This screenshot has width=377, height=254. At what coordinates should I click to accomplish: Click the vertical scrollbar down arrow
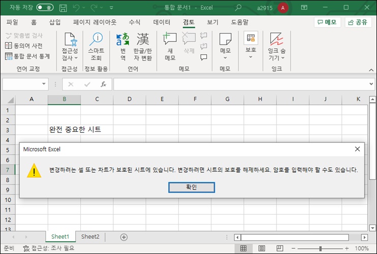[x=372, y=228]
